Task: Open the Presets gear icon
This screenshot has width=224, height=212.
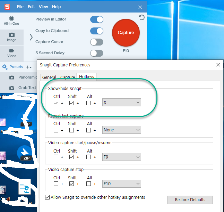Action: click(5, 67)
